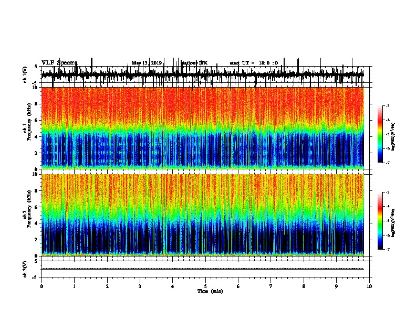
Task: Click the '6' kHz tick of ch.1 spectrogram
Action: click(36, 120)
